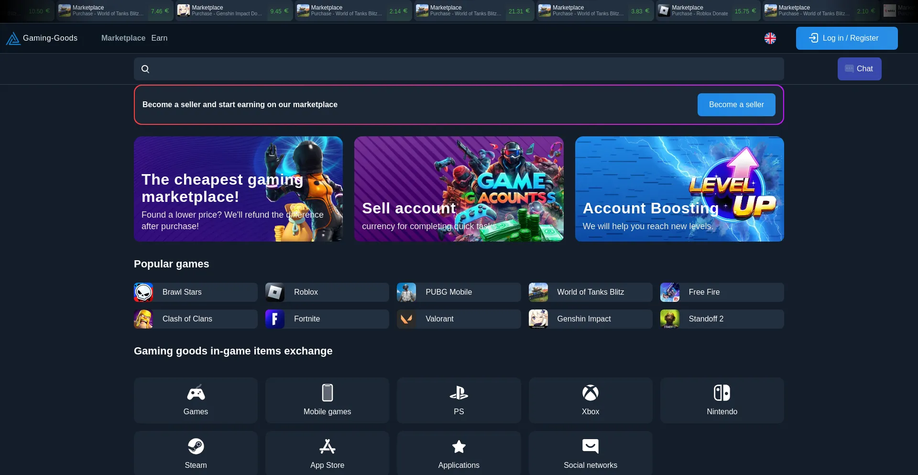Screen dimensions: 918x475
Task: Open the Nintendo Switch category tile
Action: pyautogui.click(x=722, y=400)
